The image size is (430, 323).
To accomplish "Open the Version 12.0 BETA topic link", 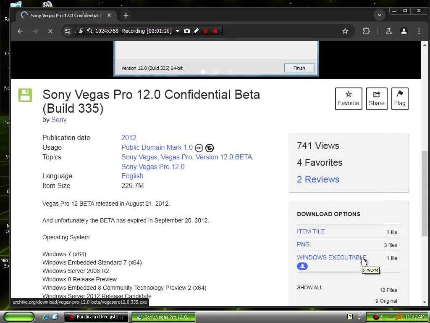I will click(x=224, y=157).
